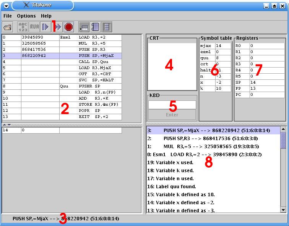Click the compile (ABC to 123) icon
This screenshot has height=226, width=289.
[23, 27]
